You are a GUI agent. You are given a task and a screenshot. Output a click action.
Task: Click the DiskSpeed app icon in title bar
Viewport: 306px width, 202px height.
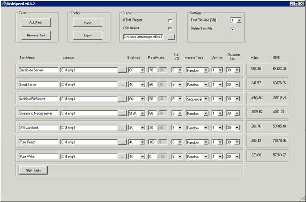(4, 3)
